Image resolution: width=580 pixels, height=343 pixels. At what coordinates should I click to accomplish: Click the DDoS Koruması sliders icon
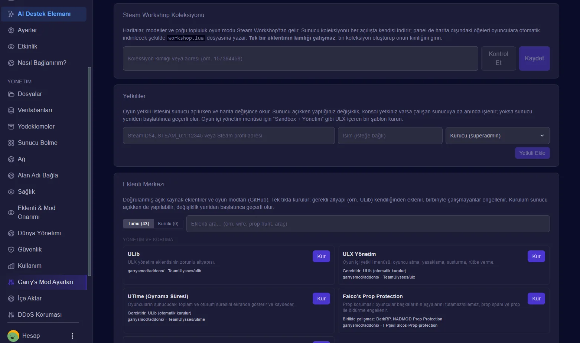pos(11,315)
